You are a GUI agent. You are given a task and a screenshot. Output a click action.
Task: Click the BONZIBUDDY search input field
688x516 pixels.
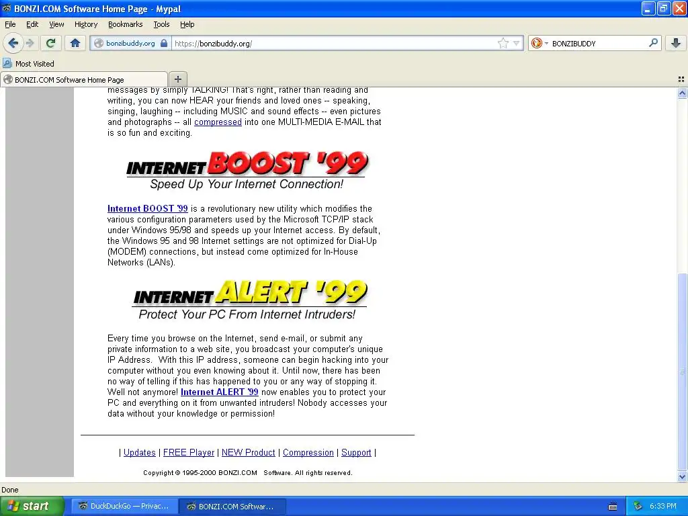(x=599, y=43)
